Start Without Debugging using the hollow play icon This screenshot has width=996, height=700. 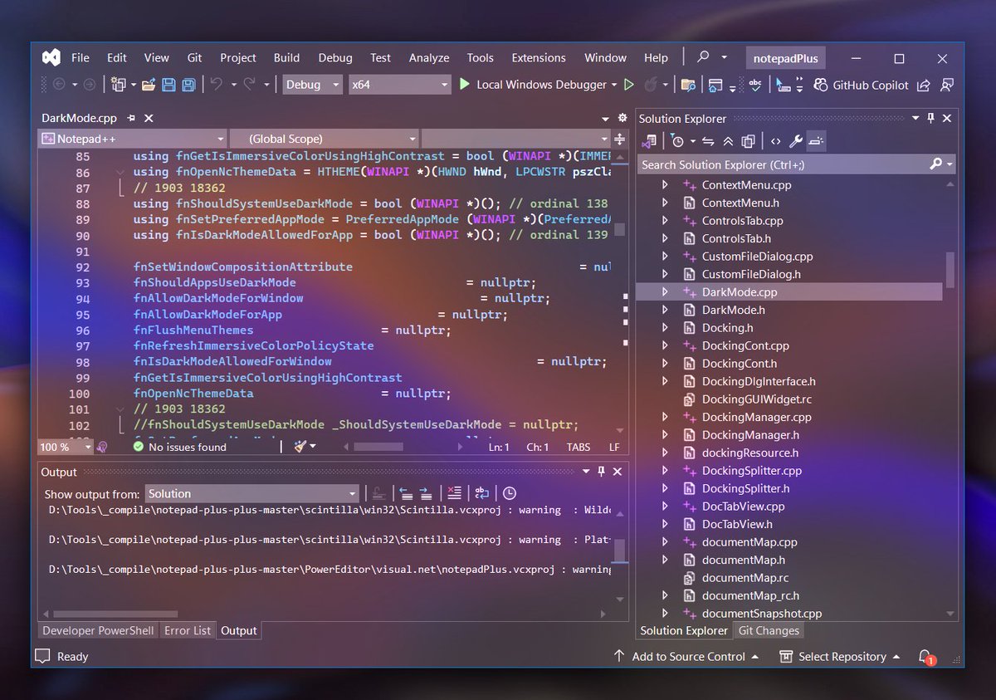coord(629,85)
